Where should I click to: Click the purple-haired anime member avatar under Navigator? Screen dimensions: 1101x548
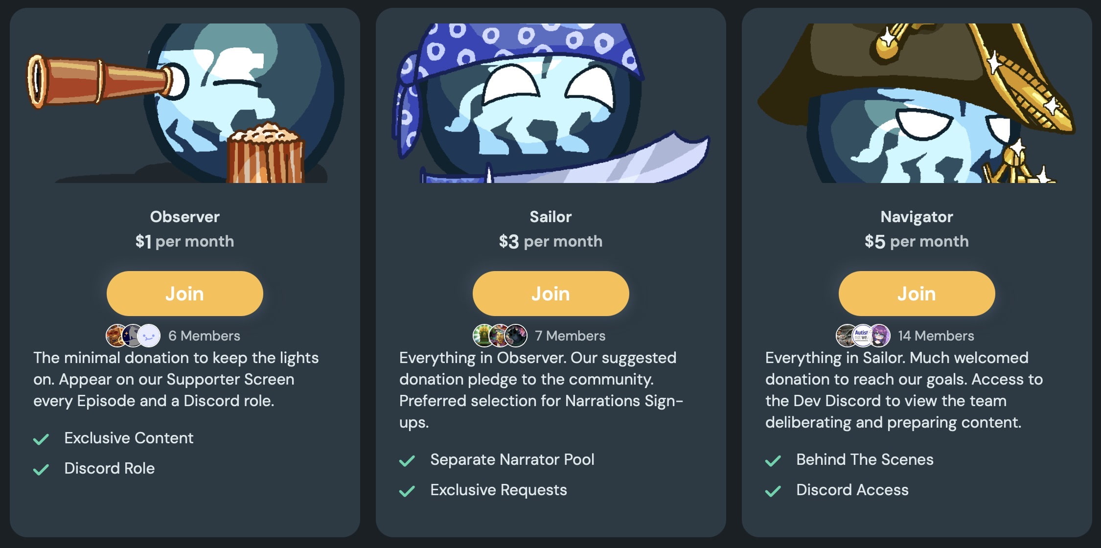(x=881, y=336)
